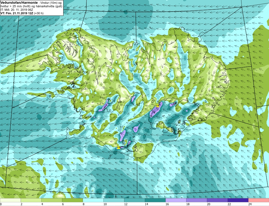This screenshot has width=269, height=206.
Task: Click the 18–20 m/s purple legend swatch
Action: [x=196, y=200]
